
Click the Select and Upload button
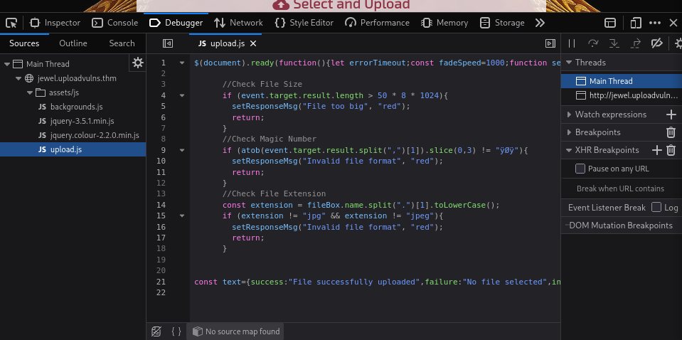341,5
